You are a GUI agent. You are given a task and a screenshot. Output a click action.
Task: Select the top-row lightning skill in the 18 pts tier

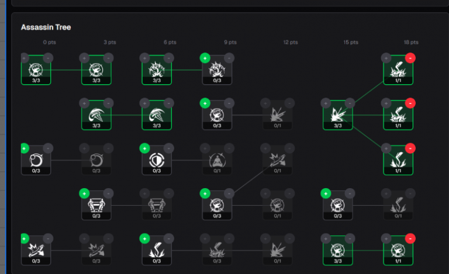pos(398,70)
